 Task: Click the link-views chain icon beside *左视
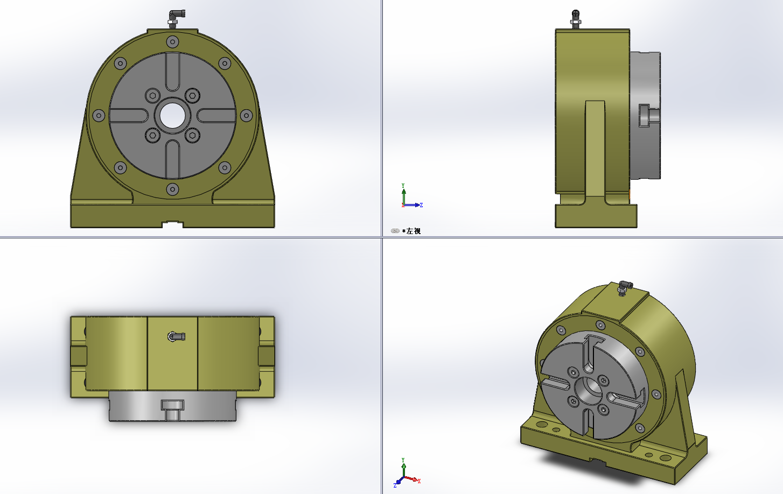[x=395, y=231]
